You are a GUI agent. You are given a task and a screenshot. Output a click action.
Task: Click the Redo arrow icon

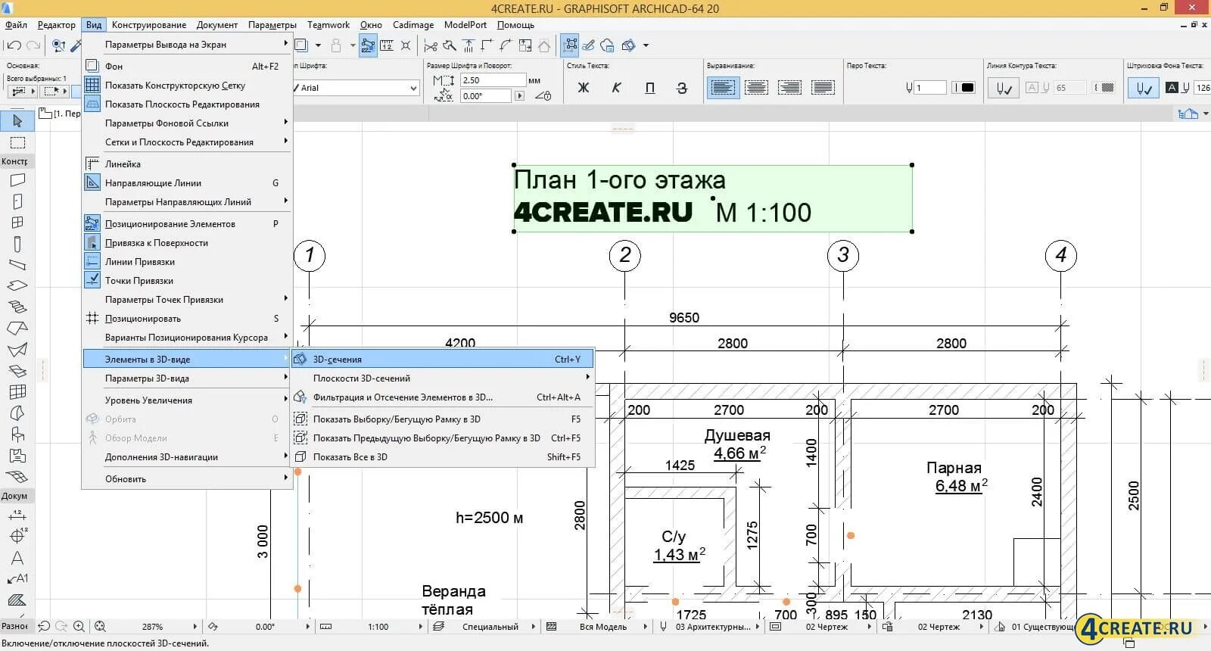[x=33, y=45]
